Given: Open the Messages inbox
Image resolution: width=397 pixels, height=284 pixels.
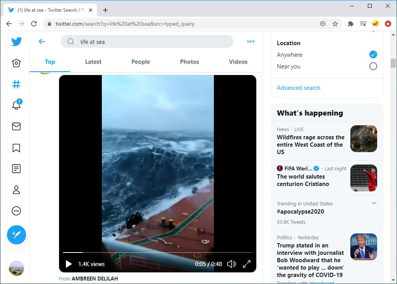Looking at the screenshot, I should pos(16,126).
